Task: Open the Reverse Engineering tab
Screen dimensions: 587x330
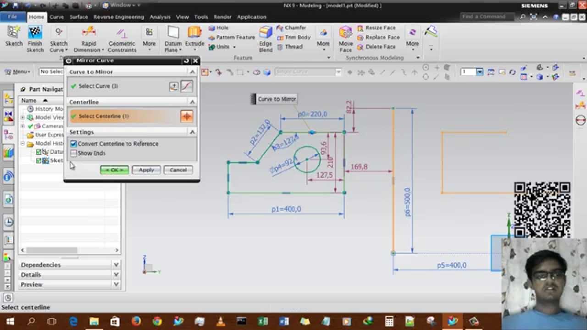Action: click(119, 17)
